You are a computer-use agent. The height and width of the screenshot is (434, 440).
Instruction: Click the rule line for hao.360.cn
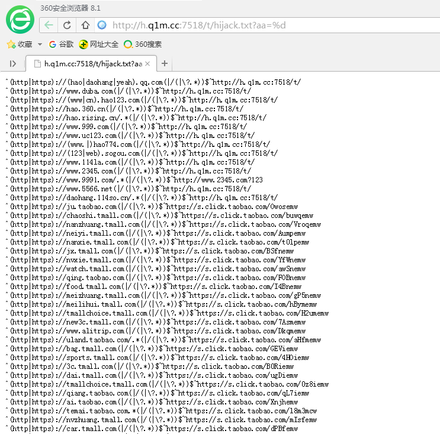(x=124, y=109)
